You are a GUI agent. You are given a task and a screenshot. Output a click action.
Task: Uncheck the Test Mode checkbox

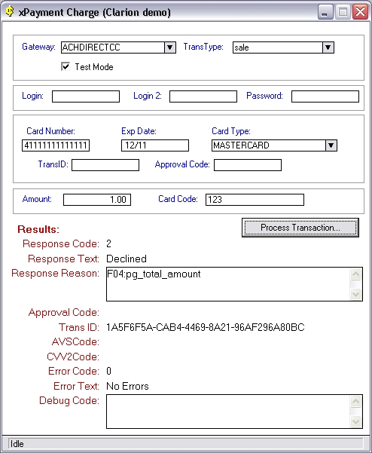66,67
